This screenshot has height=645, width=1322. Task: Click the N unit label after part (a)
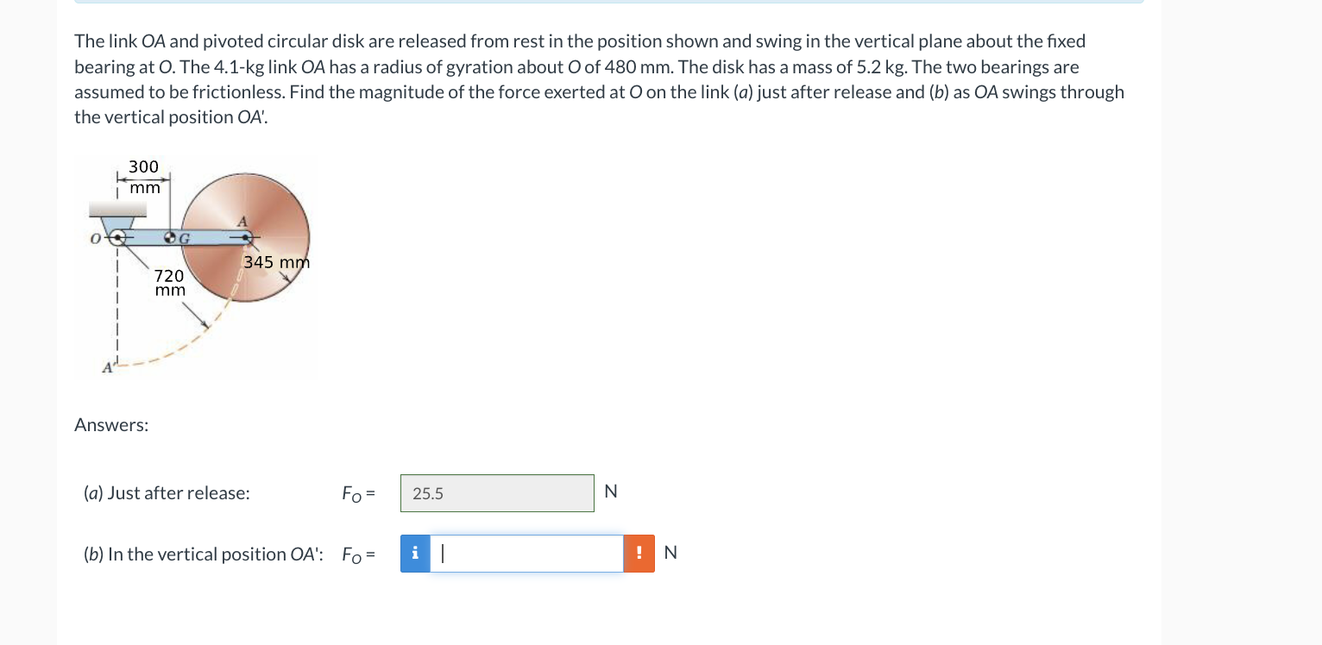pyautogui.click(x=610, y=491)
